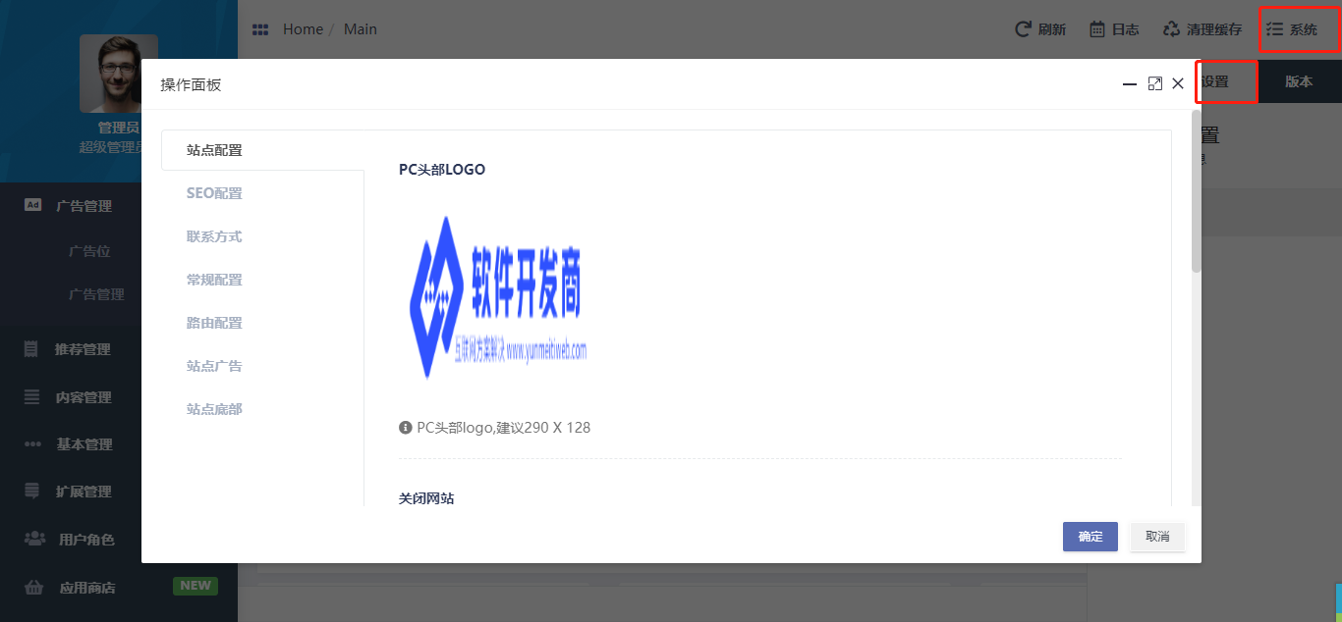Expand 推荐管理 sidebar section
1342x622 pixels.
click(x=83, y=349)
